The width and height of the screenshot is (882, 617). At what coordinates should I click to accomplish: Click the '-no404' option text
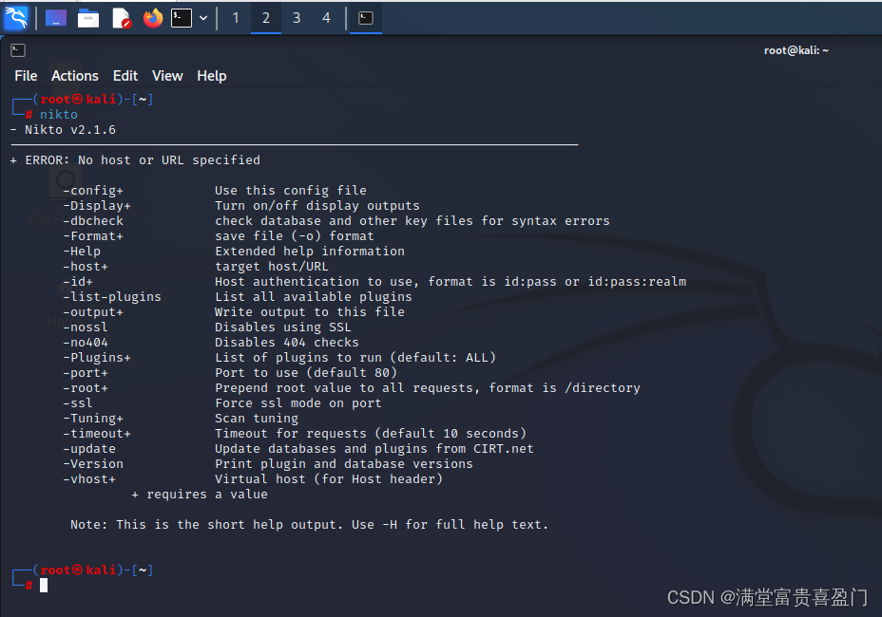(86, 343)
